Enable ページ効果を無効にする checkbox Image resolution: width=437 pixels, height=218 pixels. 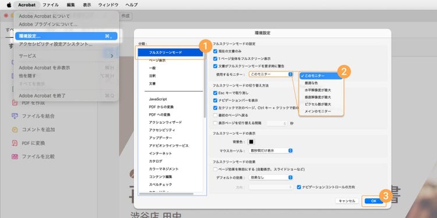point(215,169)
